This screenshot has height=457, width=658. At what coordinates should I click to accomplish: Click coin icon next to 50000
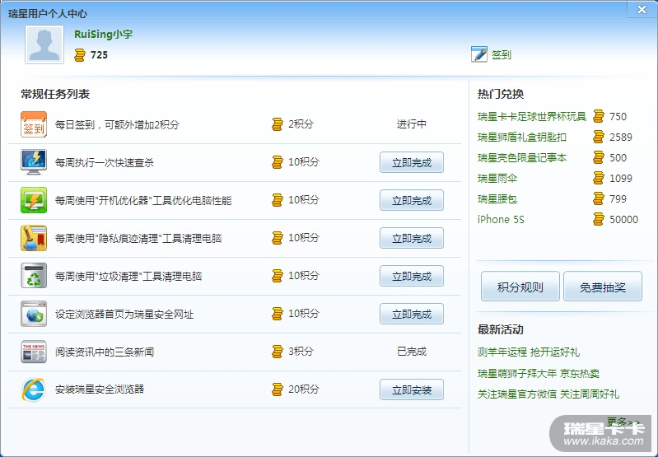[599, 219]
